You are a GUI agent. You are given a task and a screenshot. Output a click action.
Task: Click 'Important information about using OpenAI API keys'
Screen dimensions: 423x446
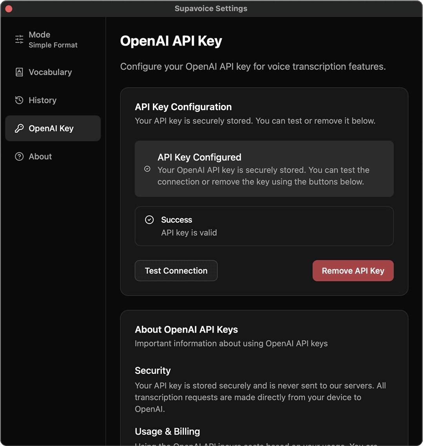[231, 344]
